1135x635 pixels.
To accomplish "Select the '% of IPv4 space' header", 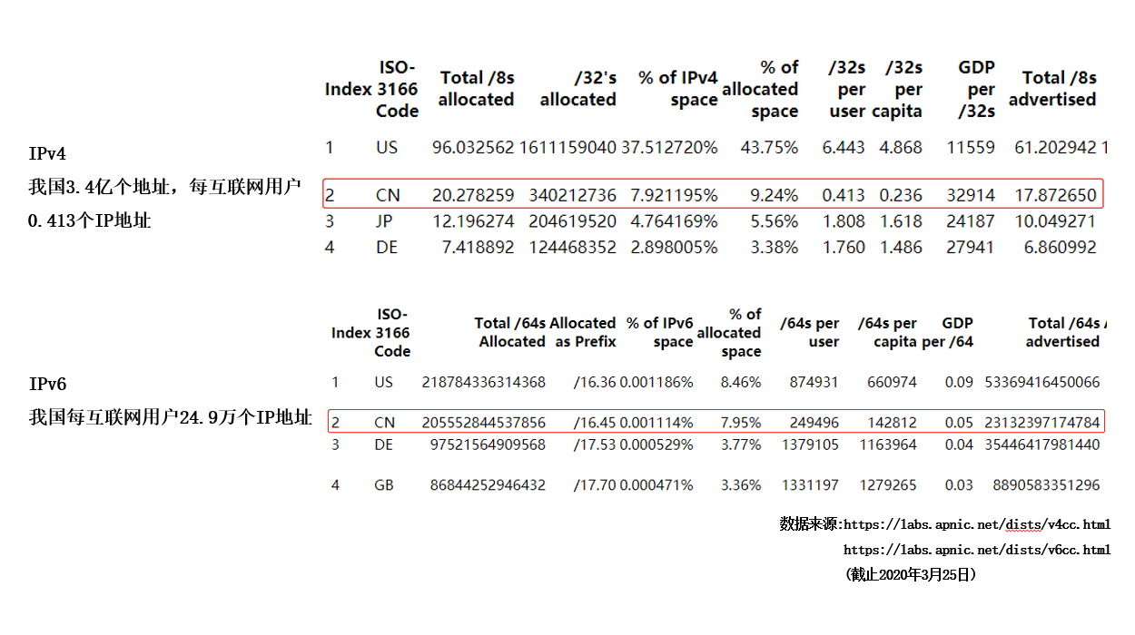I will (x=677, y=89).
